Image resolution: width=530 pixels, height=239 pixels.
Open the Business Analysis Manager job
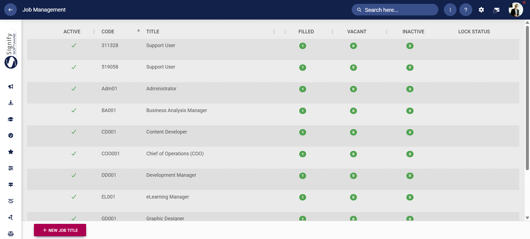[x=177, y=110]
